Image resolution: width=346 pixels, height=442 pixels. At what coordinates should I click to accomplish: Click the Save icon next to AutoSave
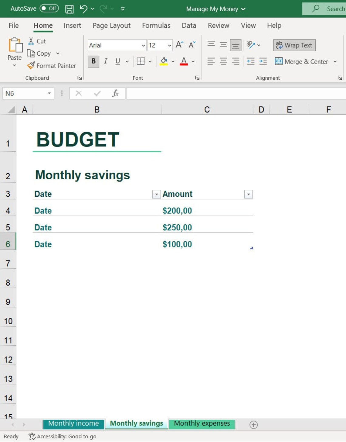tap(69, 9)
